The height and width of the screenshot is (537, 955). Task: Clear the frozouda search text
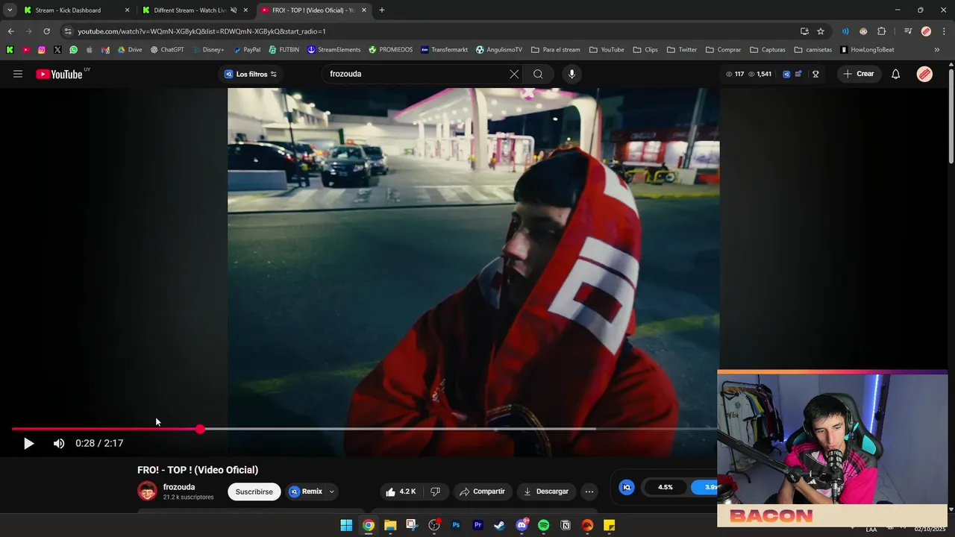click(x=514, y=74)
